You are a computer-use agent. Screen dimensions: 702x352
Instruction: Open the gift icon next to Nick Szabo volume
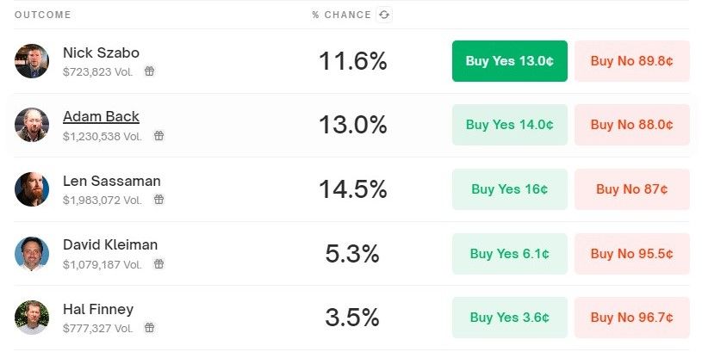coord(150,71)
